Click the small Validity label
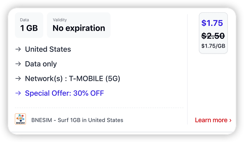244x142 pixels. 59,20
